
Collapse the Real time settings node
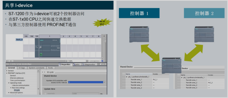11,88
